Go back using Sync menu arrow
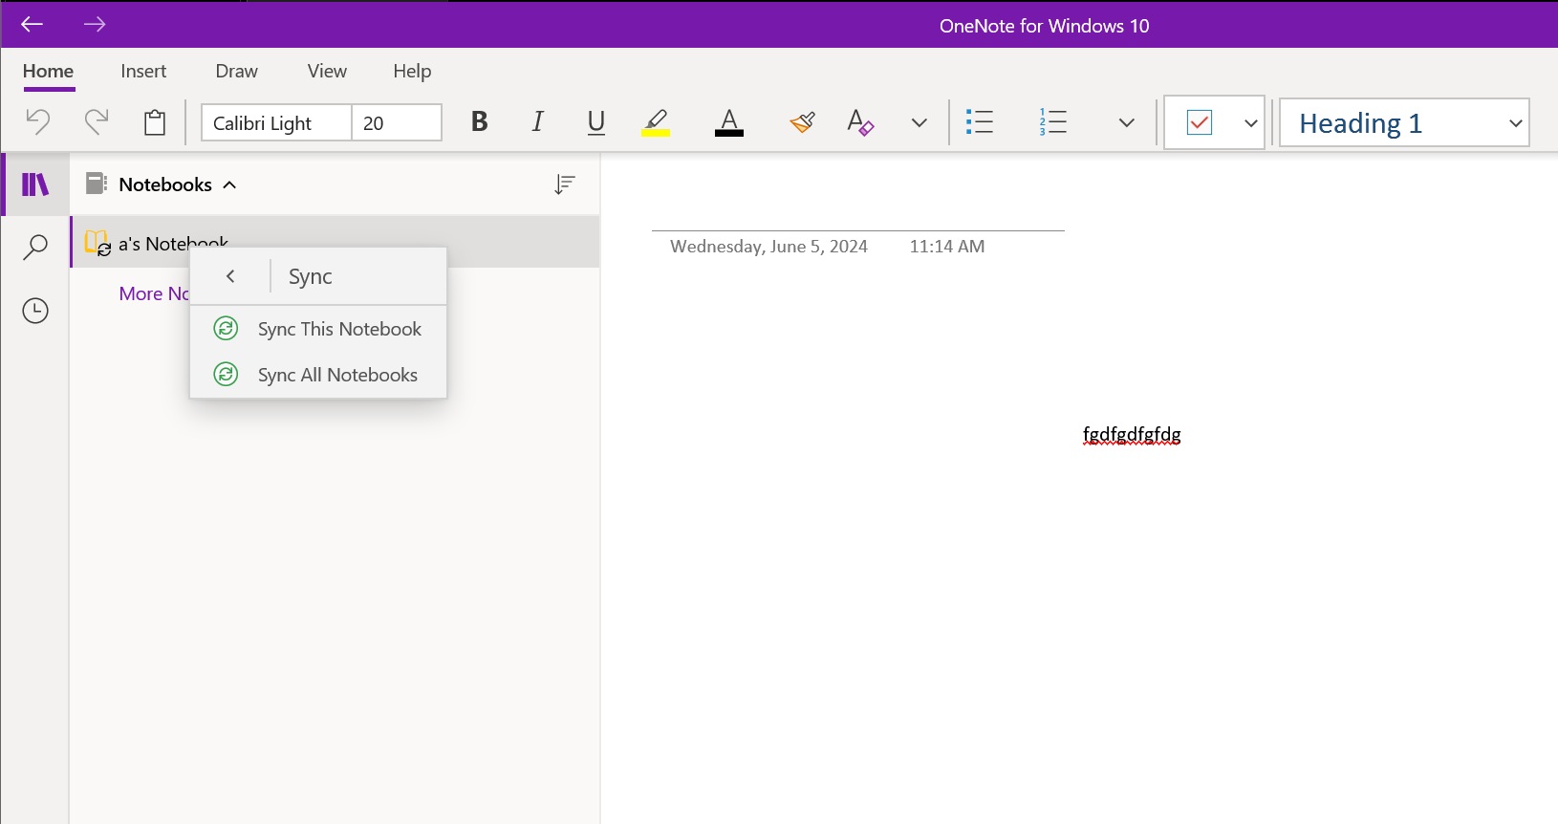The height and width of the screenshot is (824, 1558). coord(230,276)
